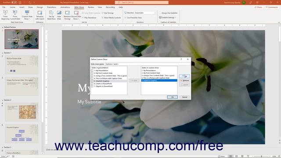Click user account avatar

[x=244, y=3]
